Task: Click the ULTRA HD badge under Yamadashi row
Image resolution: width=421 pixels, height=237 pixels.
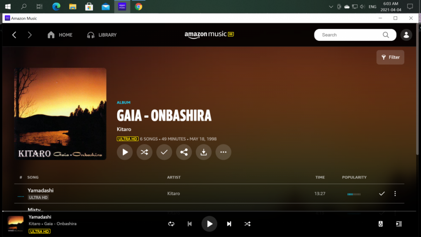Action: pyautogui.click(x=38, y=197)
